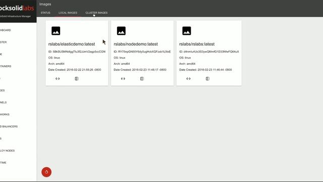Viewport: 323px width, 182px height.
Task: Click the arrows icon on the elasticdemo card
Action: click(x=58, y=79)
